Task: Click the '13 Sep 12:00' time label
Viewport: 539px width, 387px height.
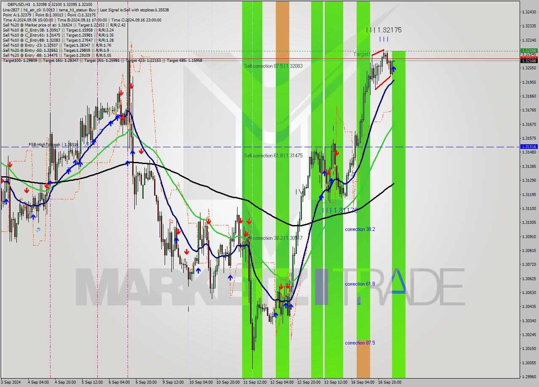Action: pyautogui.click(x=336, y=382)
